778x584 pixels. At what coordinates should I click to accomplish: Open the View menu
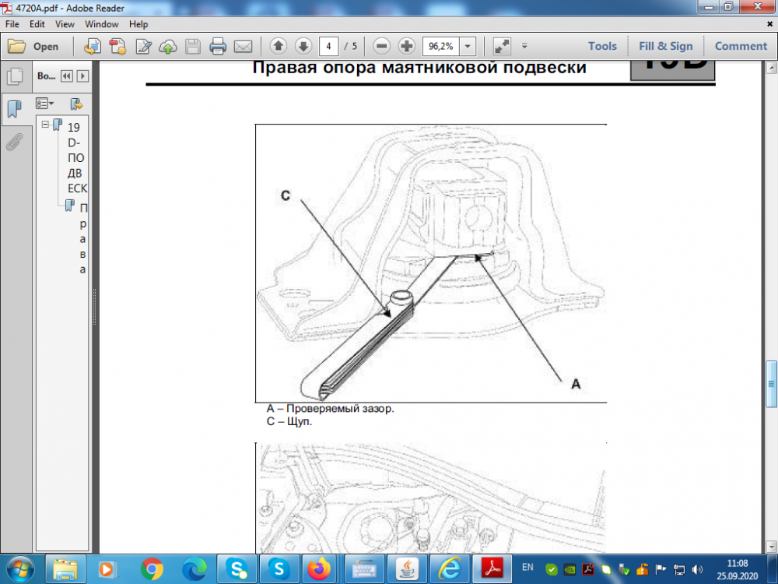[x=65, y=24]
